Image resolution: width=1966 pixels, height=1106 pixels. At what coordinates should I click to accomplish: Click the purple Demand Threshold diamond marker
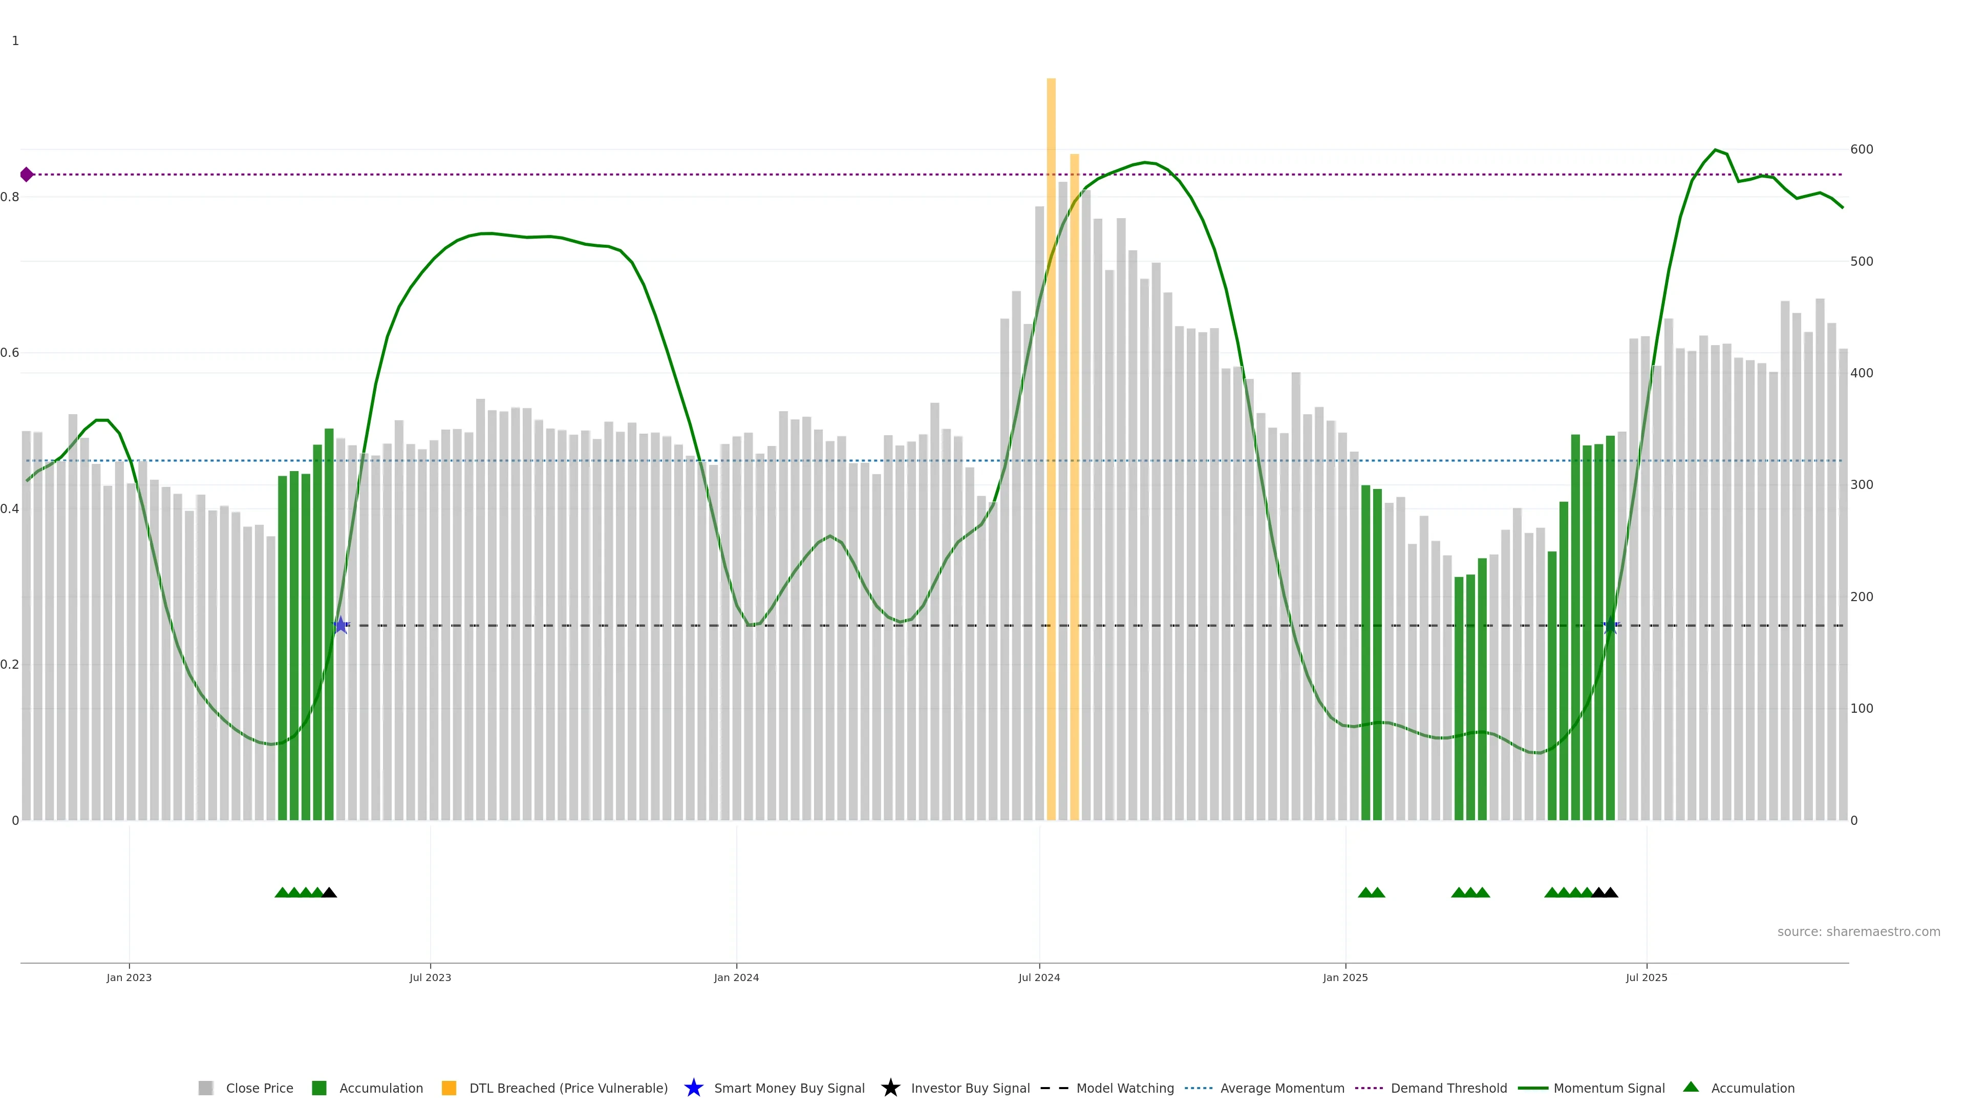tap(27, 175)
